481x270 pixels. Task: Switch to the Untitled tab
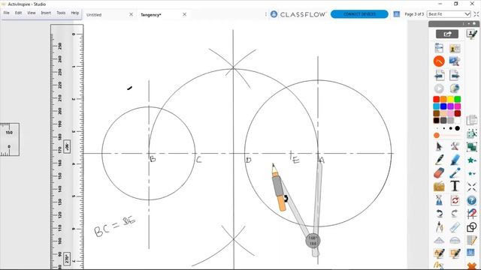click(94, 15)
